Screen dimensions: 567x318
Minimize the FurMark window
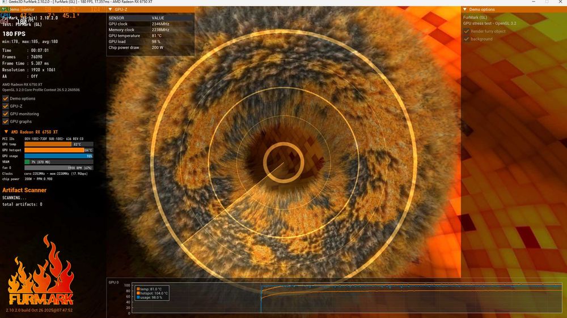pos(534,2)
